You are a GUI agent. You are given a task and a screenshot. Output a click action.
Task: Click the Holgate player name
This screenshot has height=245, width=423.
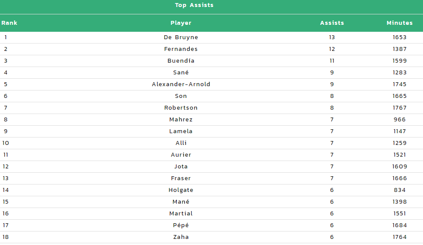[x=181, y=190]
